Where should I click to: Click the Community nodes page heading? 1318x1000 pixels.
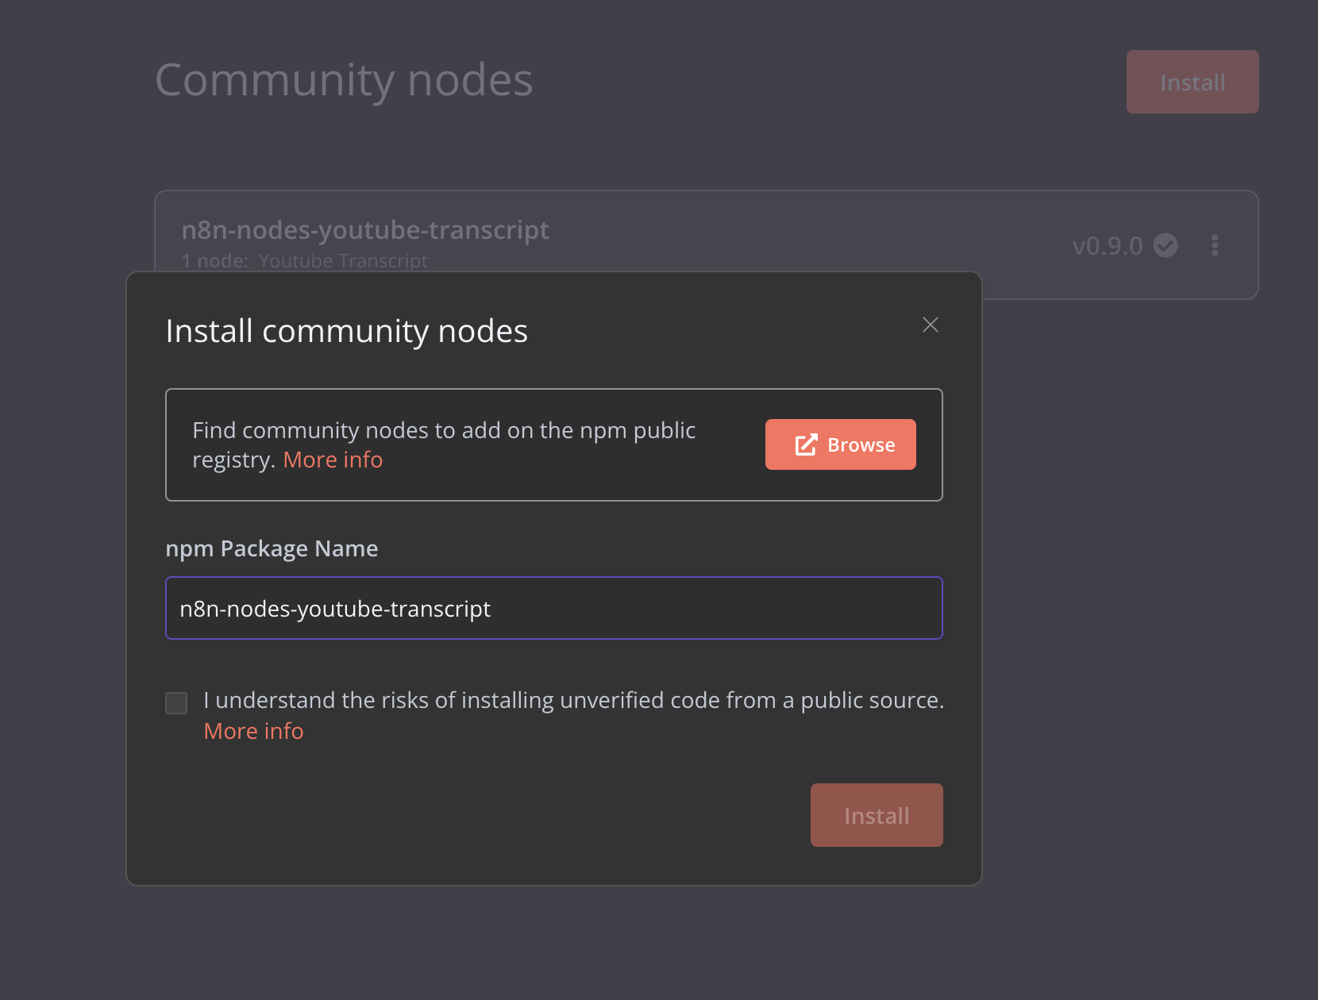[x=344, y=80]
